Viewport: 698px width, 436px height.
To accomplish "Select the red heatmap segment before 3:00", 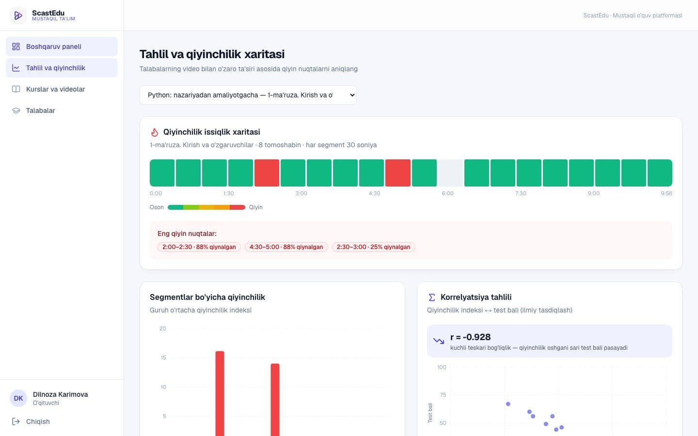I will click(267, 173).
